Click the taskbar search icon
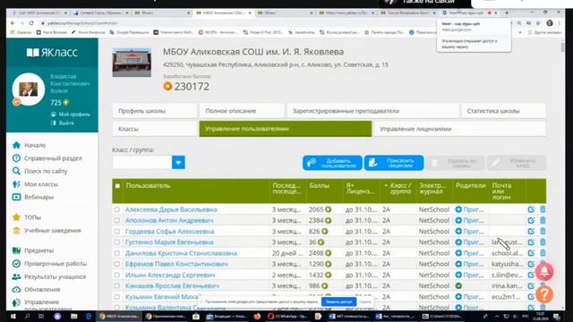The width and height of the screenshot is (573, 322). tap(27, 316)
